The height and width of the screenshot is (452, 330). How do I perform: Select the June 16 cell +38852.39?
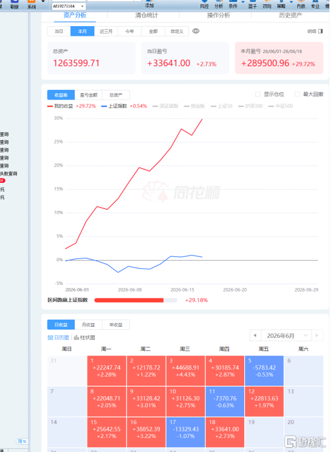pos(146,432)
